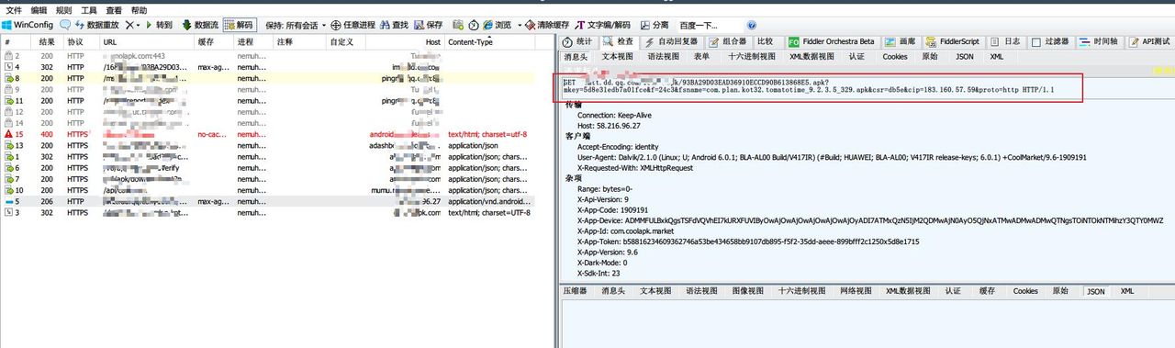Open 查找 find sessions
The image size is (1175, 348).
pos(393,25)
